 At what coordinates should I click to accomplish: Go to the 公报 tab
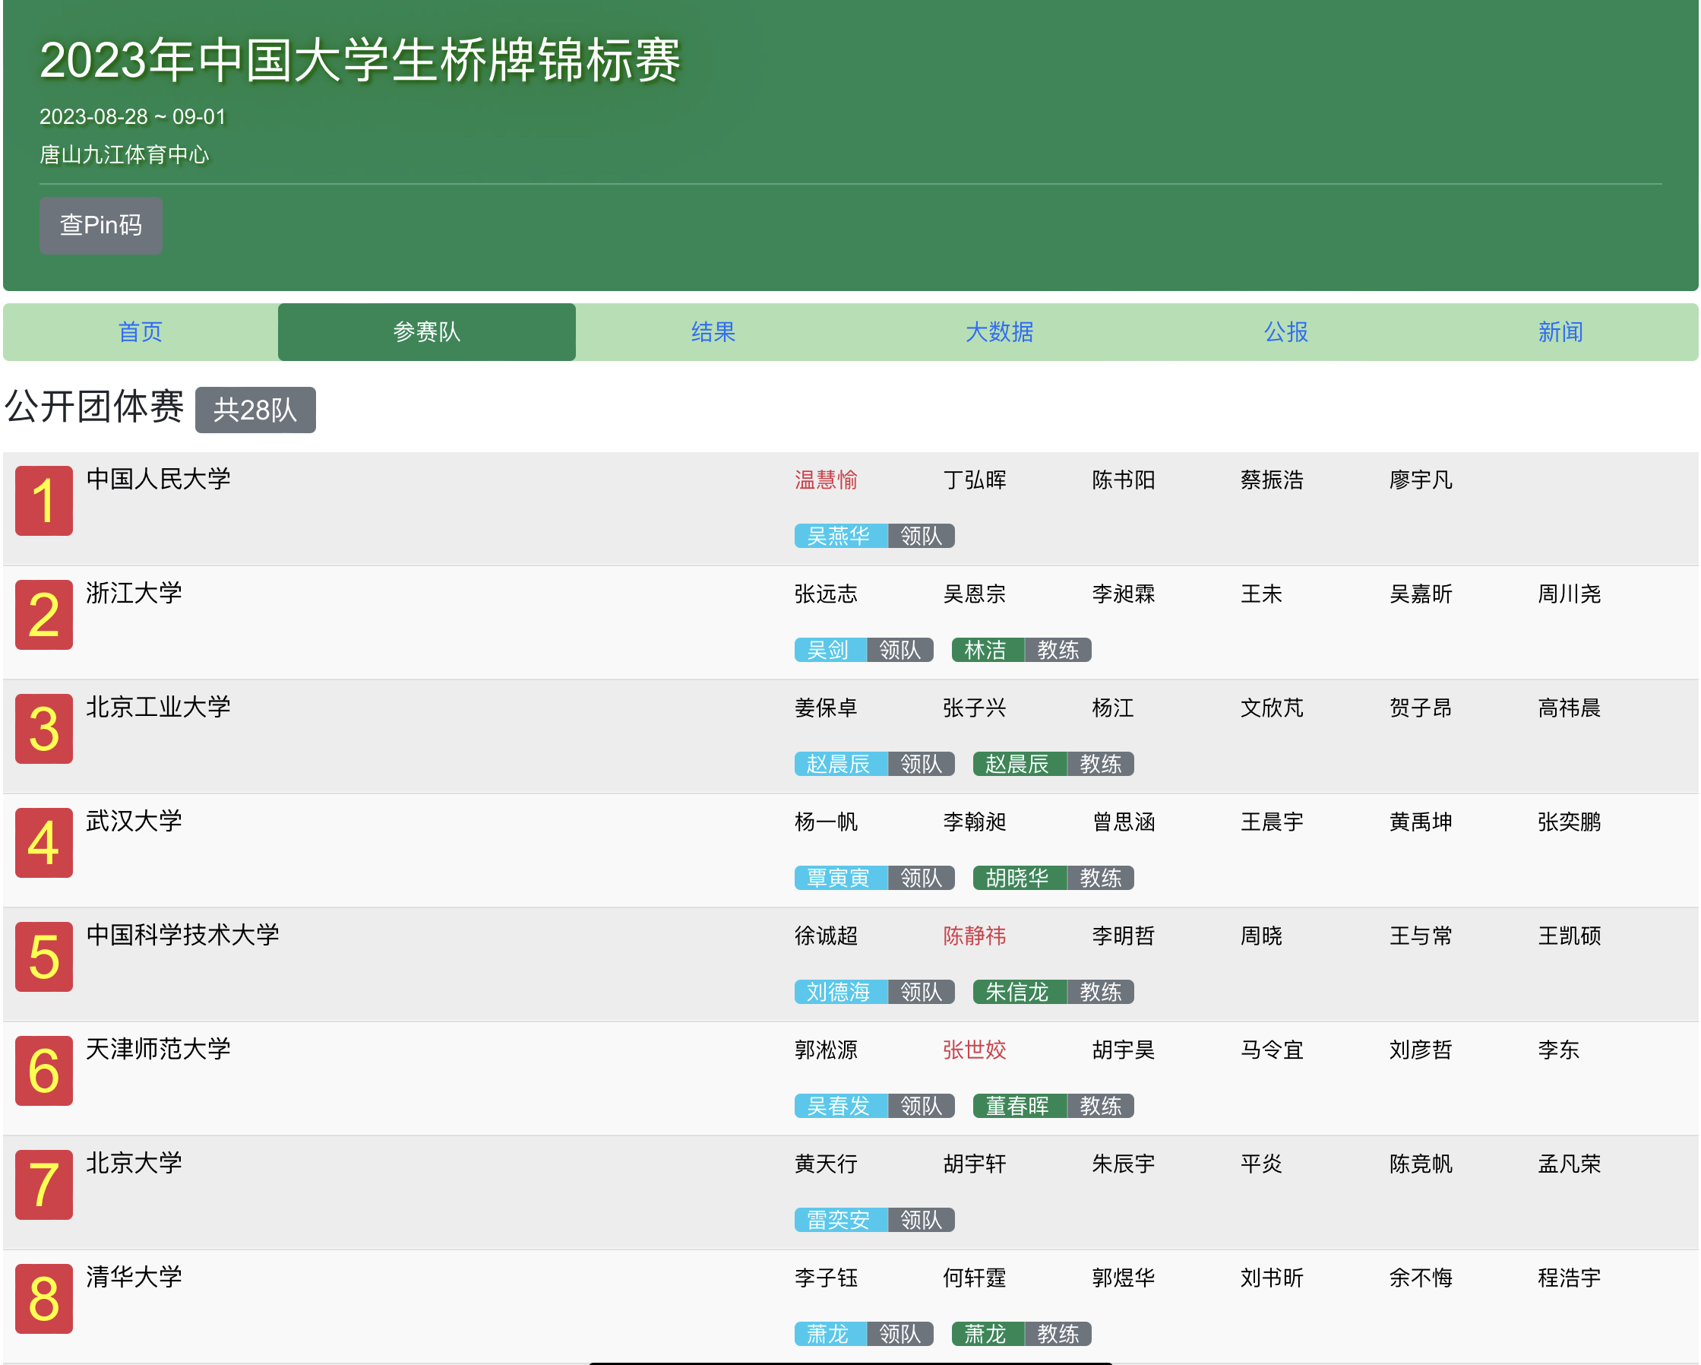pyautogui.click(x=1286, y=331)
